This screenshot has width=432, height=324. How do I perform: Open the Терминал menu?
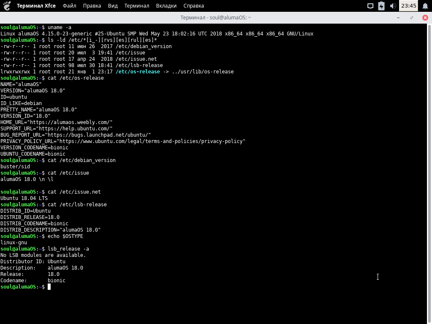click(137, 6)
